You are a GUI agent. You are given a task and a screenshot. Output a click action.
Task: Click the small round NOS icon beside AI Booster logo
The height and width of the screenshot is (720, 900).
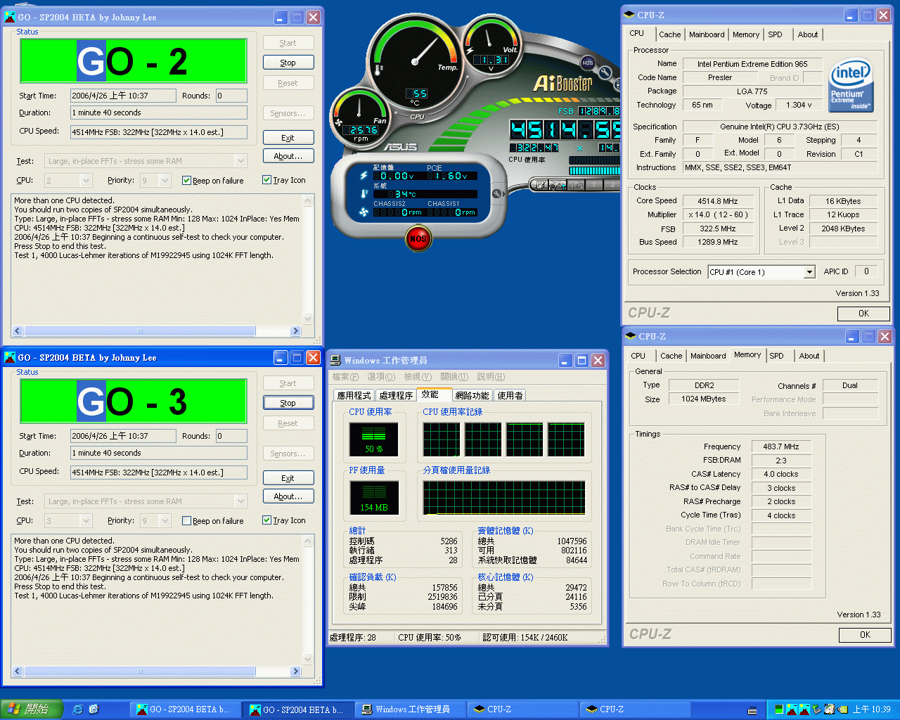tap(587, 63)
